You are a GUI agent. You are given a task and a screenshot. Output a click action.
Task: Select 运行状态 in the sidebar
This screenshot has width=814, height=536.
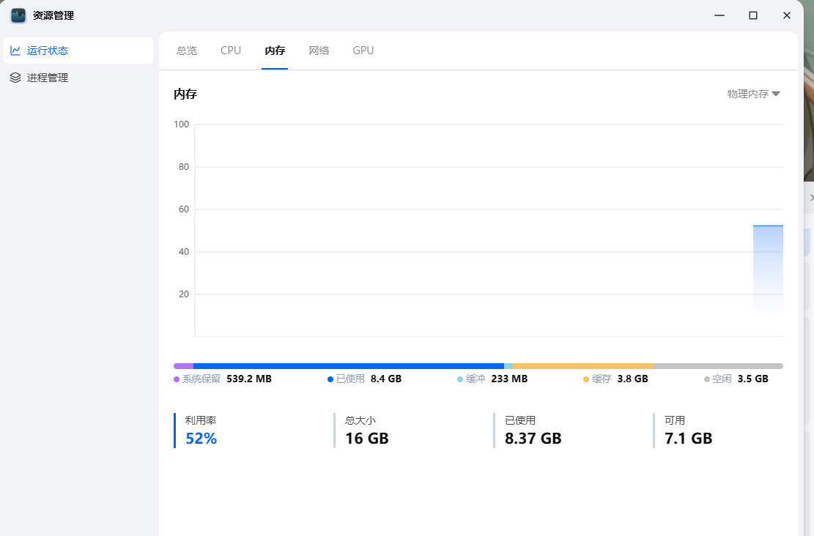point(48,51)
